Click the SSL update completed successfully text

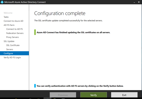[68, 21]
